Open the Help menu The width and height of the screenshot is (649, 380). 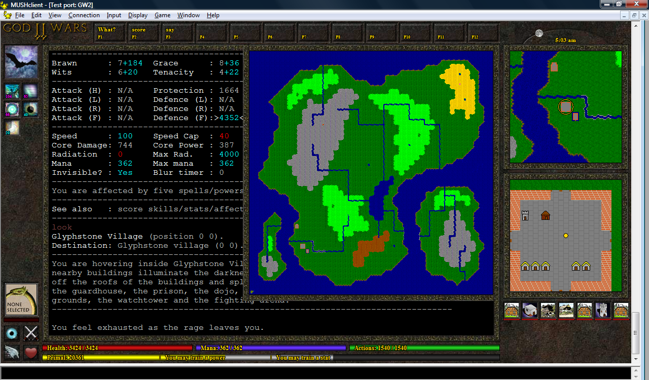213,15
